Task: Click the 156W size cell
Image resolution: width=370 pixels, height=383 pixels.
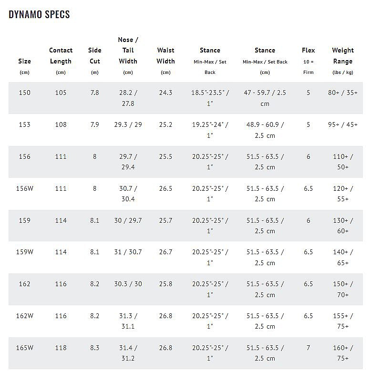Action: [25, 188]
